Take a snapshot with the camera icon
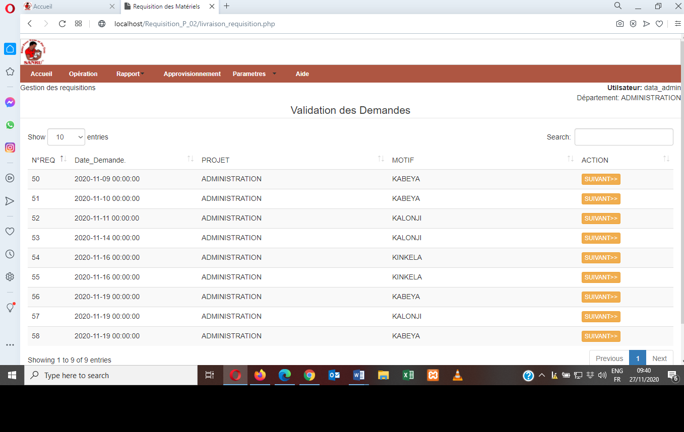 pyautogui.click(x=619, y=24)
